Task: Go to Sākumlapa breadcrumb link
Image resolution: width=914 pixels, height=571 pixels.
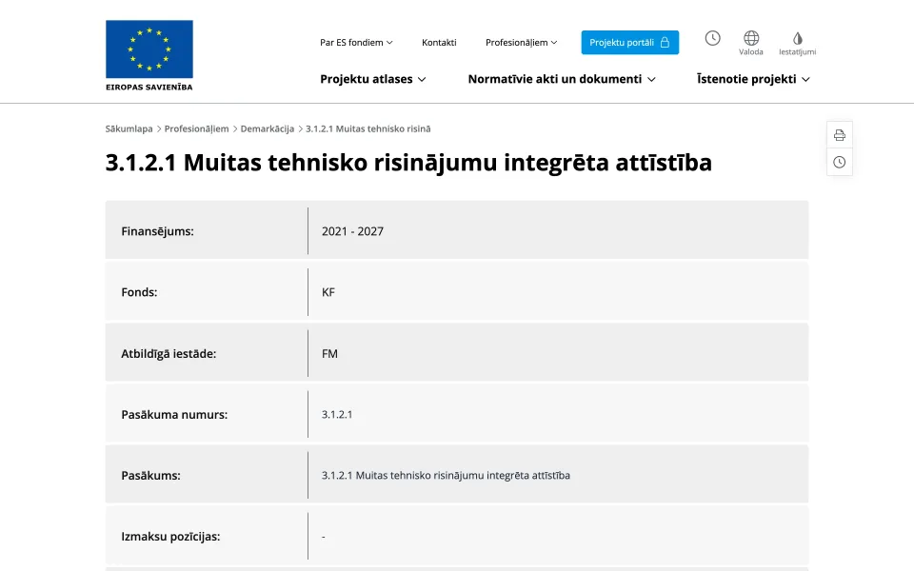Action: [x=129, y=128]
